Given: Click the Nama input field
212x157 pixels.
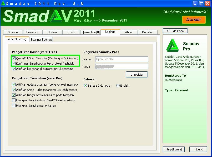Looking at the screenshot, I should 122,59.
